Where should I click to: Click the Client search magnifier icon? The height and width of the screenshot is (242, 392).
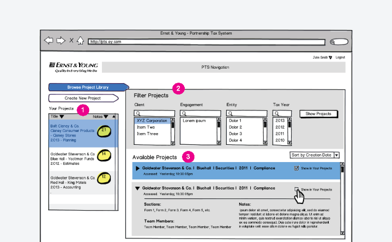(138, 113)
